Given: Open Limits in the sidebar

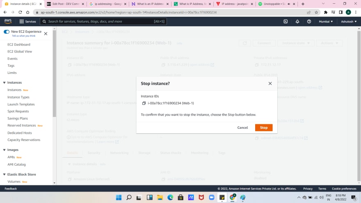Looking at the screenshot, I should pos(12,73).
